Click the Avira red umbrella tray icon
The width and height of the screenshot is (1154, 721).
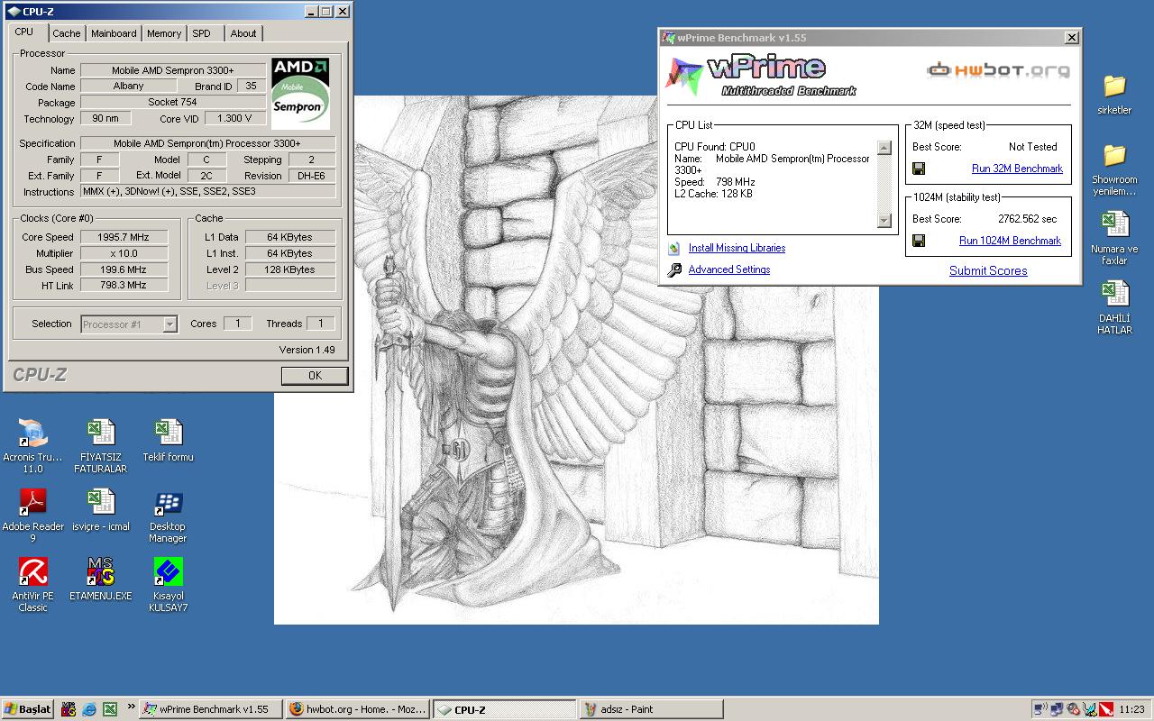(1105, 709)
